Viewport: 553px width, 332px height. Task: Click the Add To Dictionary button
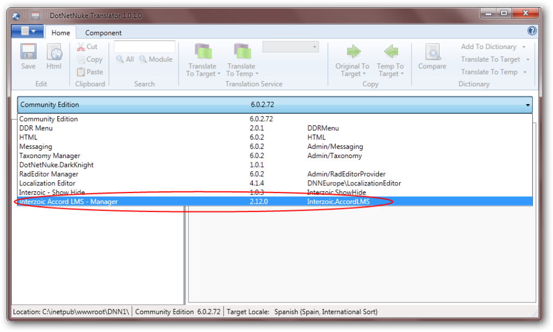point(489,47)
